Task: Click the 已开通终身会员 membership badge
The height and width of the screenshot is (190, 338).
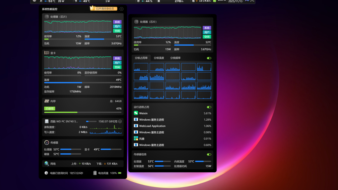Action: click(105, 9)
